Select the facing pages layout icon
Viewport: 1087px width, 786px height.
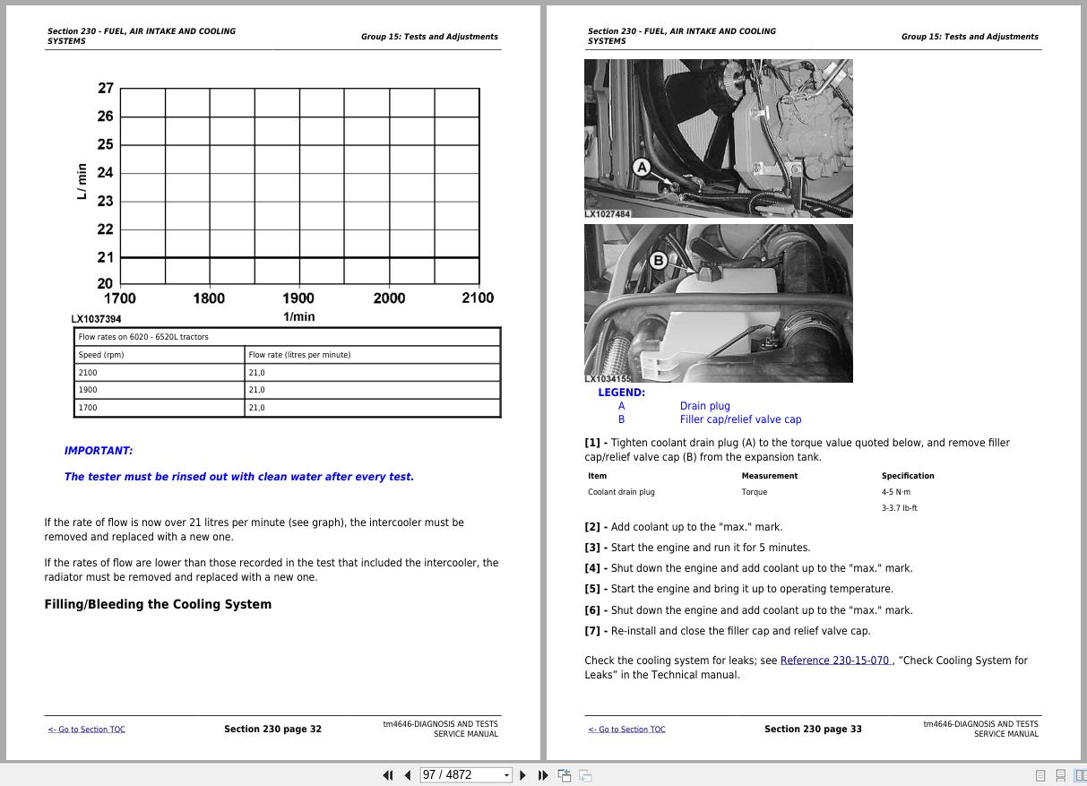coord(1081,774)
